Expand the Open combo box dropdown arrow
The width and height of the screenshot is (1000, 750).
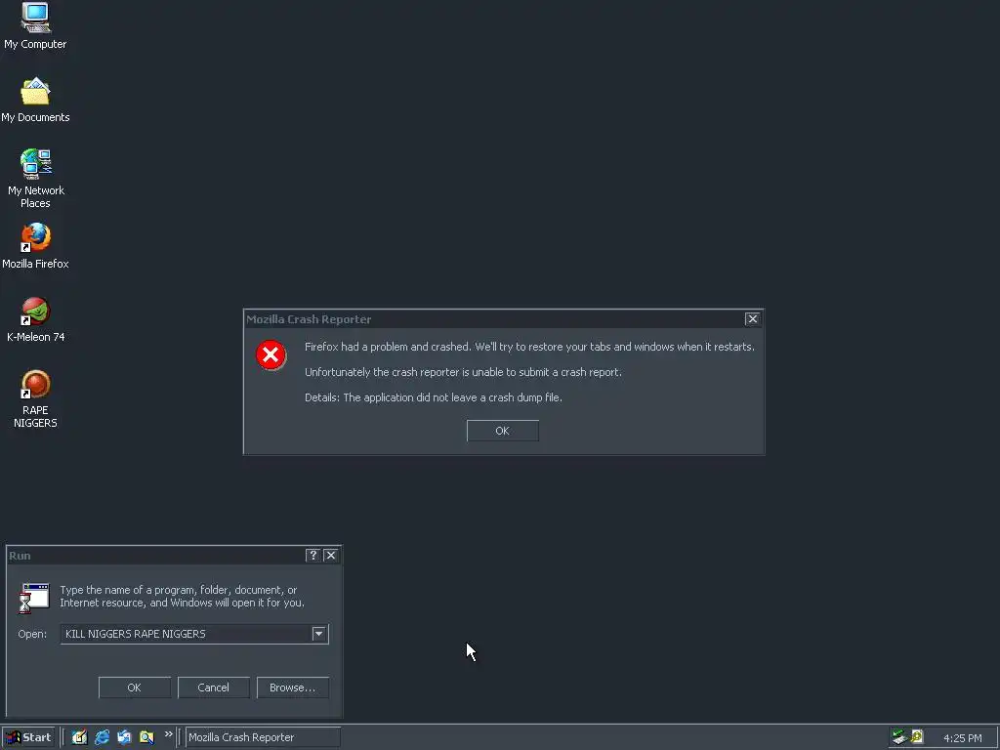point(319,634)
